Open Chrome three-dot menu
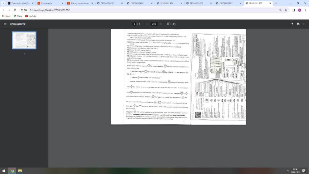 tap(305, 10)
